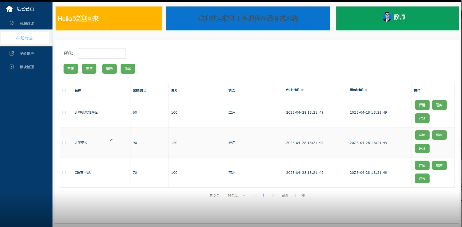Sort by the 创建时间 column arrows

coord(302,90)
